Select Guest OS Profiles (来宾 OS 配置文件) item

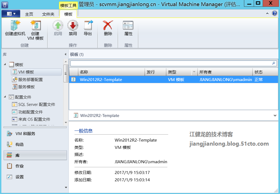(x=31, y=119)
